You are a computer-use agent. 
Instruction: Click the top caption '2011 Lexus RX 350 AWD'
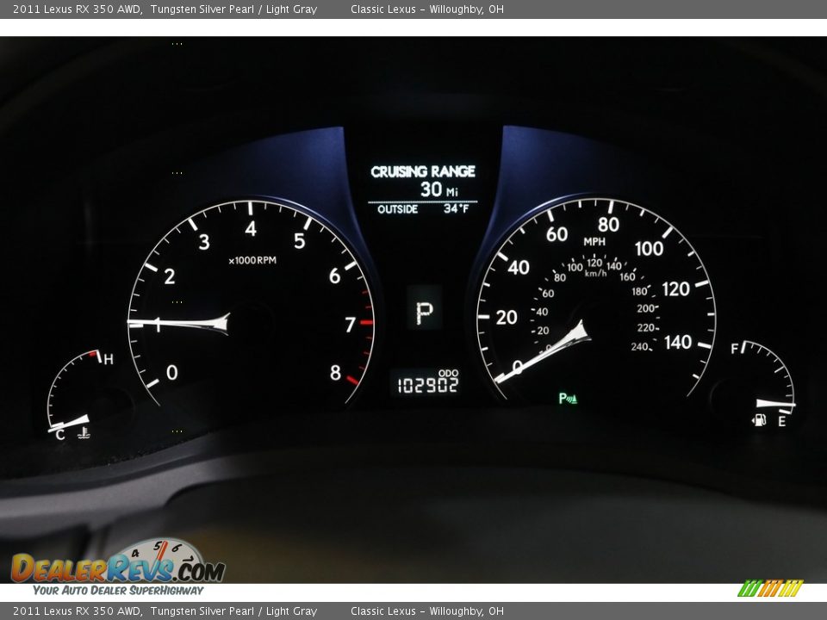(77, 9)
